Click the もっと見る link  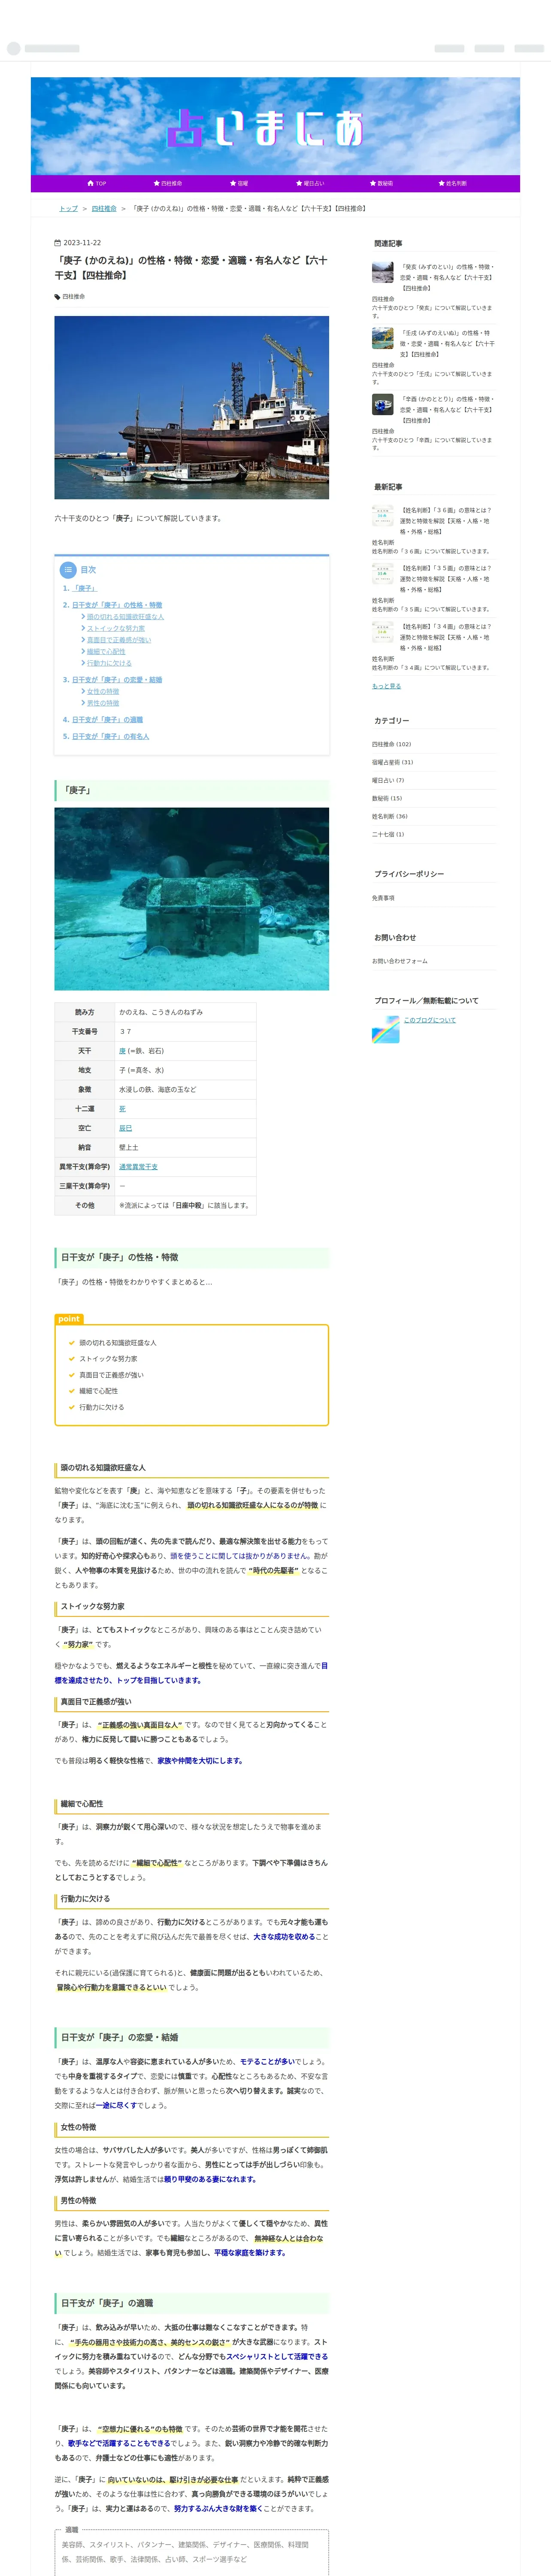386,686
